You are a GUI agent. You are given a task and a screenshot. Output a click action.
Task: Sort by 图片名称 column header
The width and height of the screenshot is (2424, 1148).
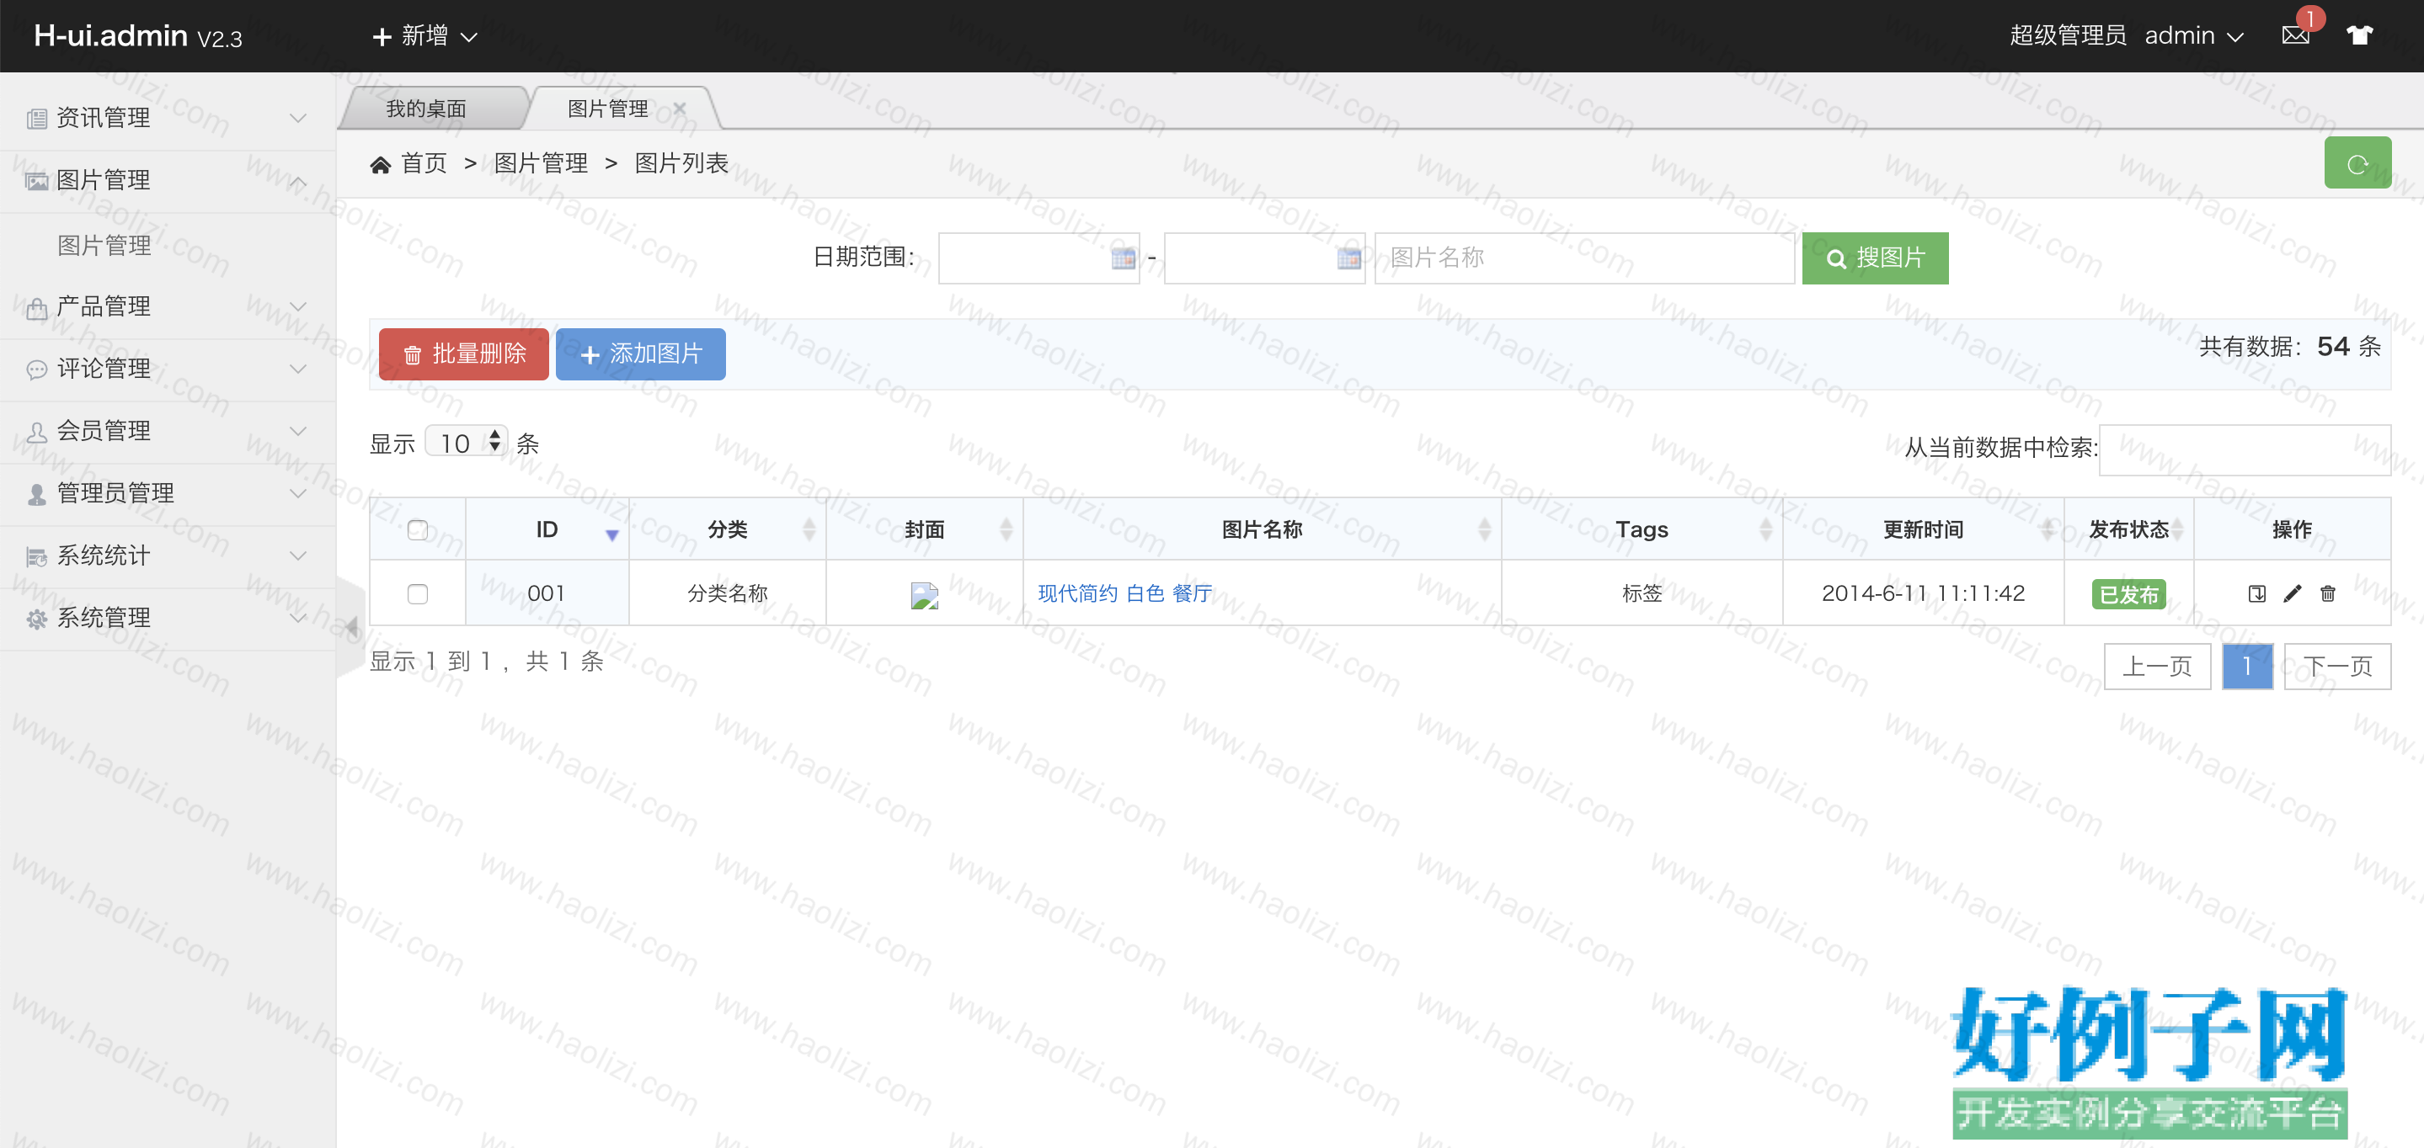(1262, 529)
